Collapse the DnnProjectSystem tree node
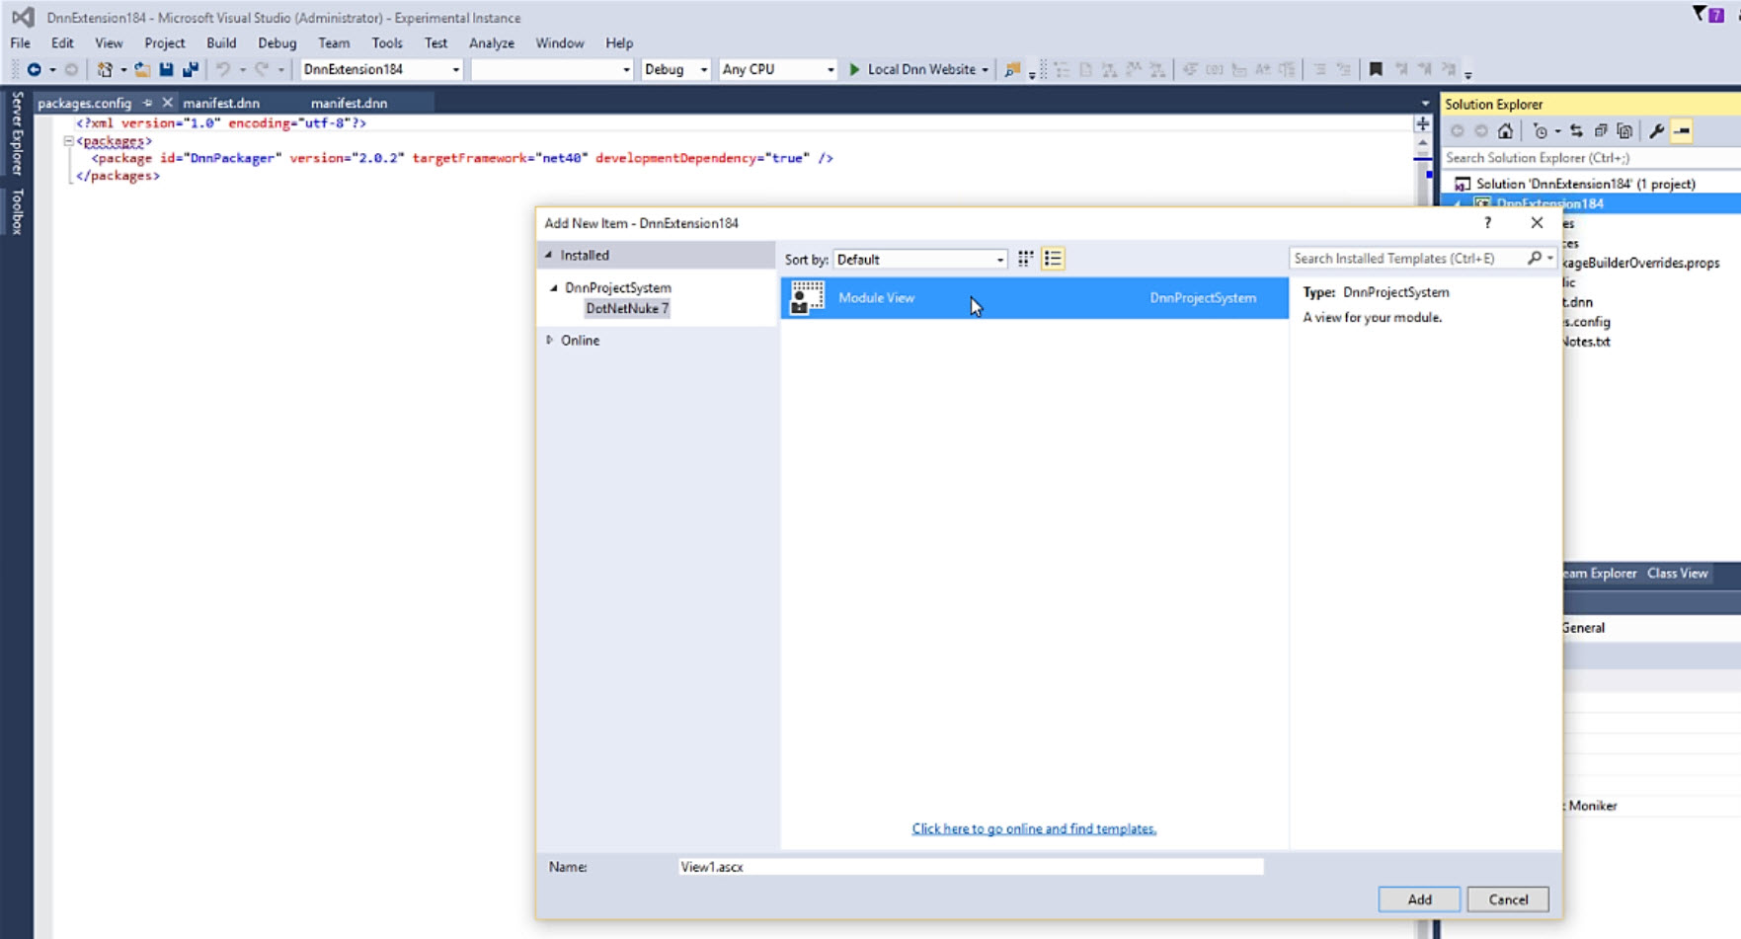The image size is (1741, 939). click(x=554, y=288)
